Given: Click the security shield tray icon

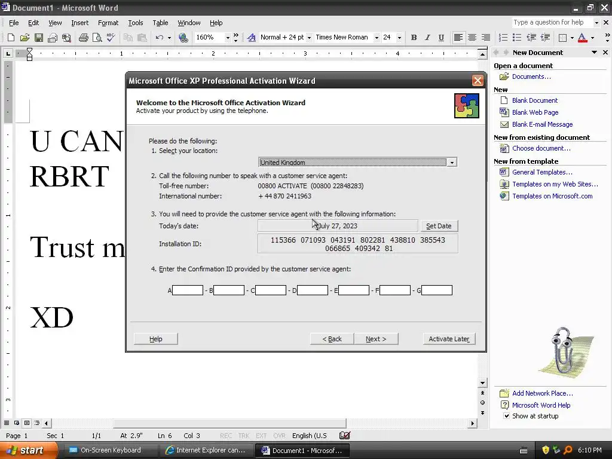Looking at the screenshot, I should (x=545, y=450).
